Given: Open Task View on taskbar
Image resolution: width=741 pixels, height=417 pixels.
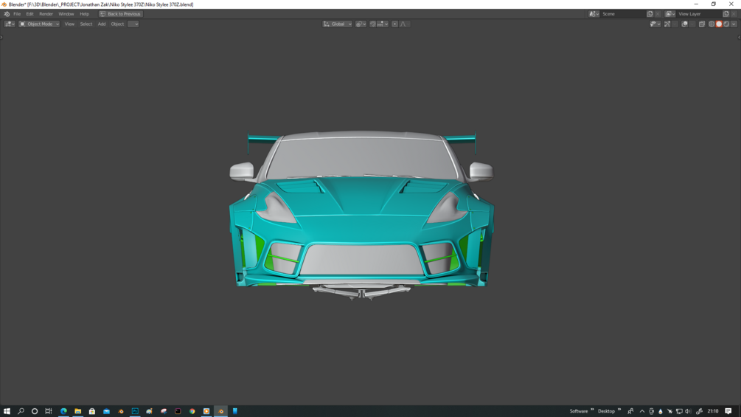Looking at the screenshot, I should (x=48, y=411).
